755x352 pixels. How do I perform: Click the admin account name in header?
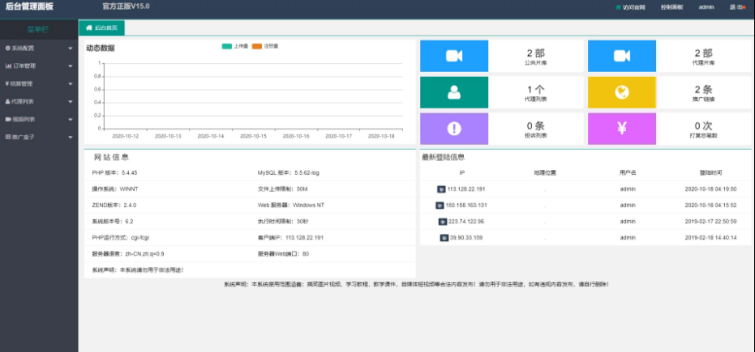point(706,6)
